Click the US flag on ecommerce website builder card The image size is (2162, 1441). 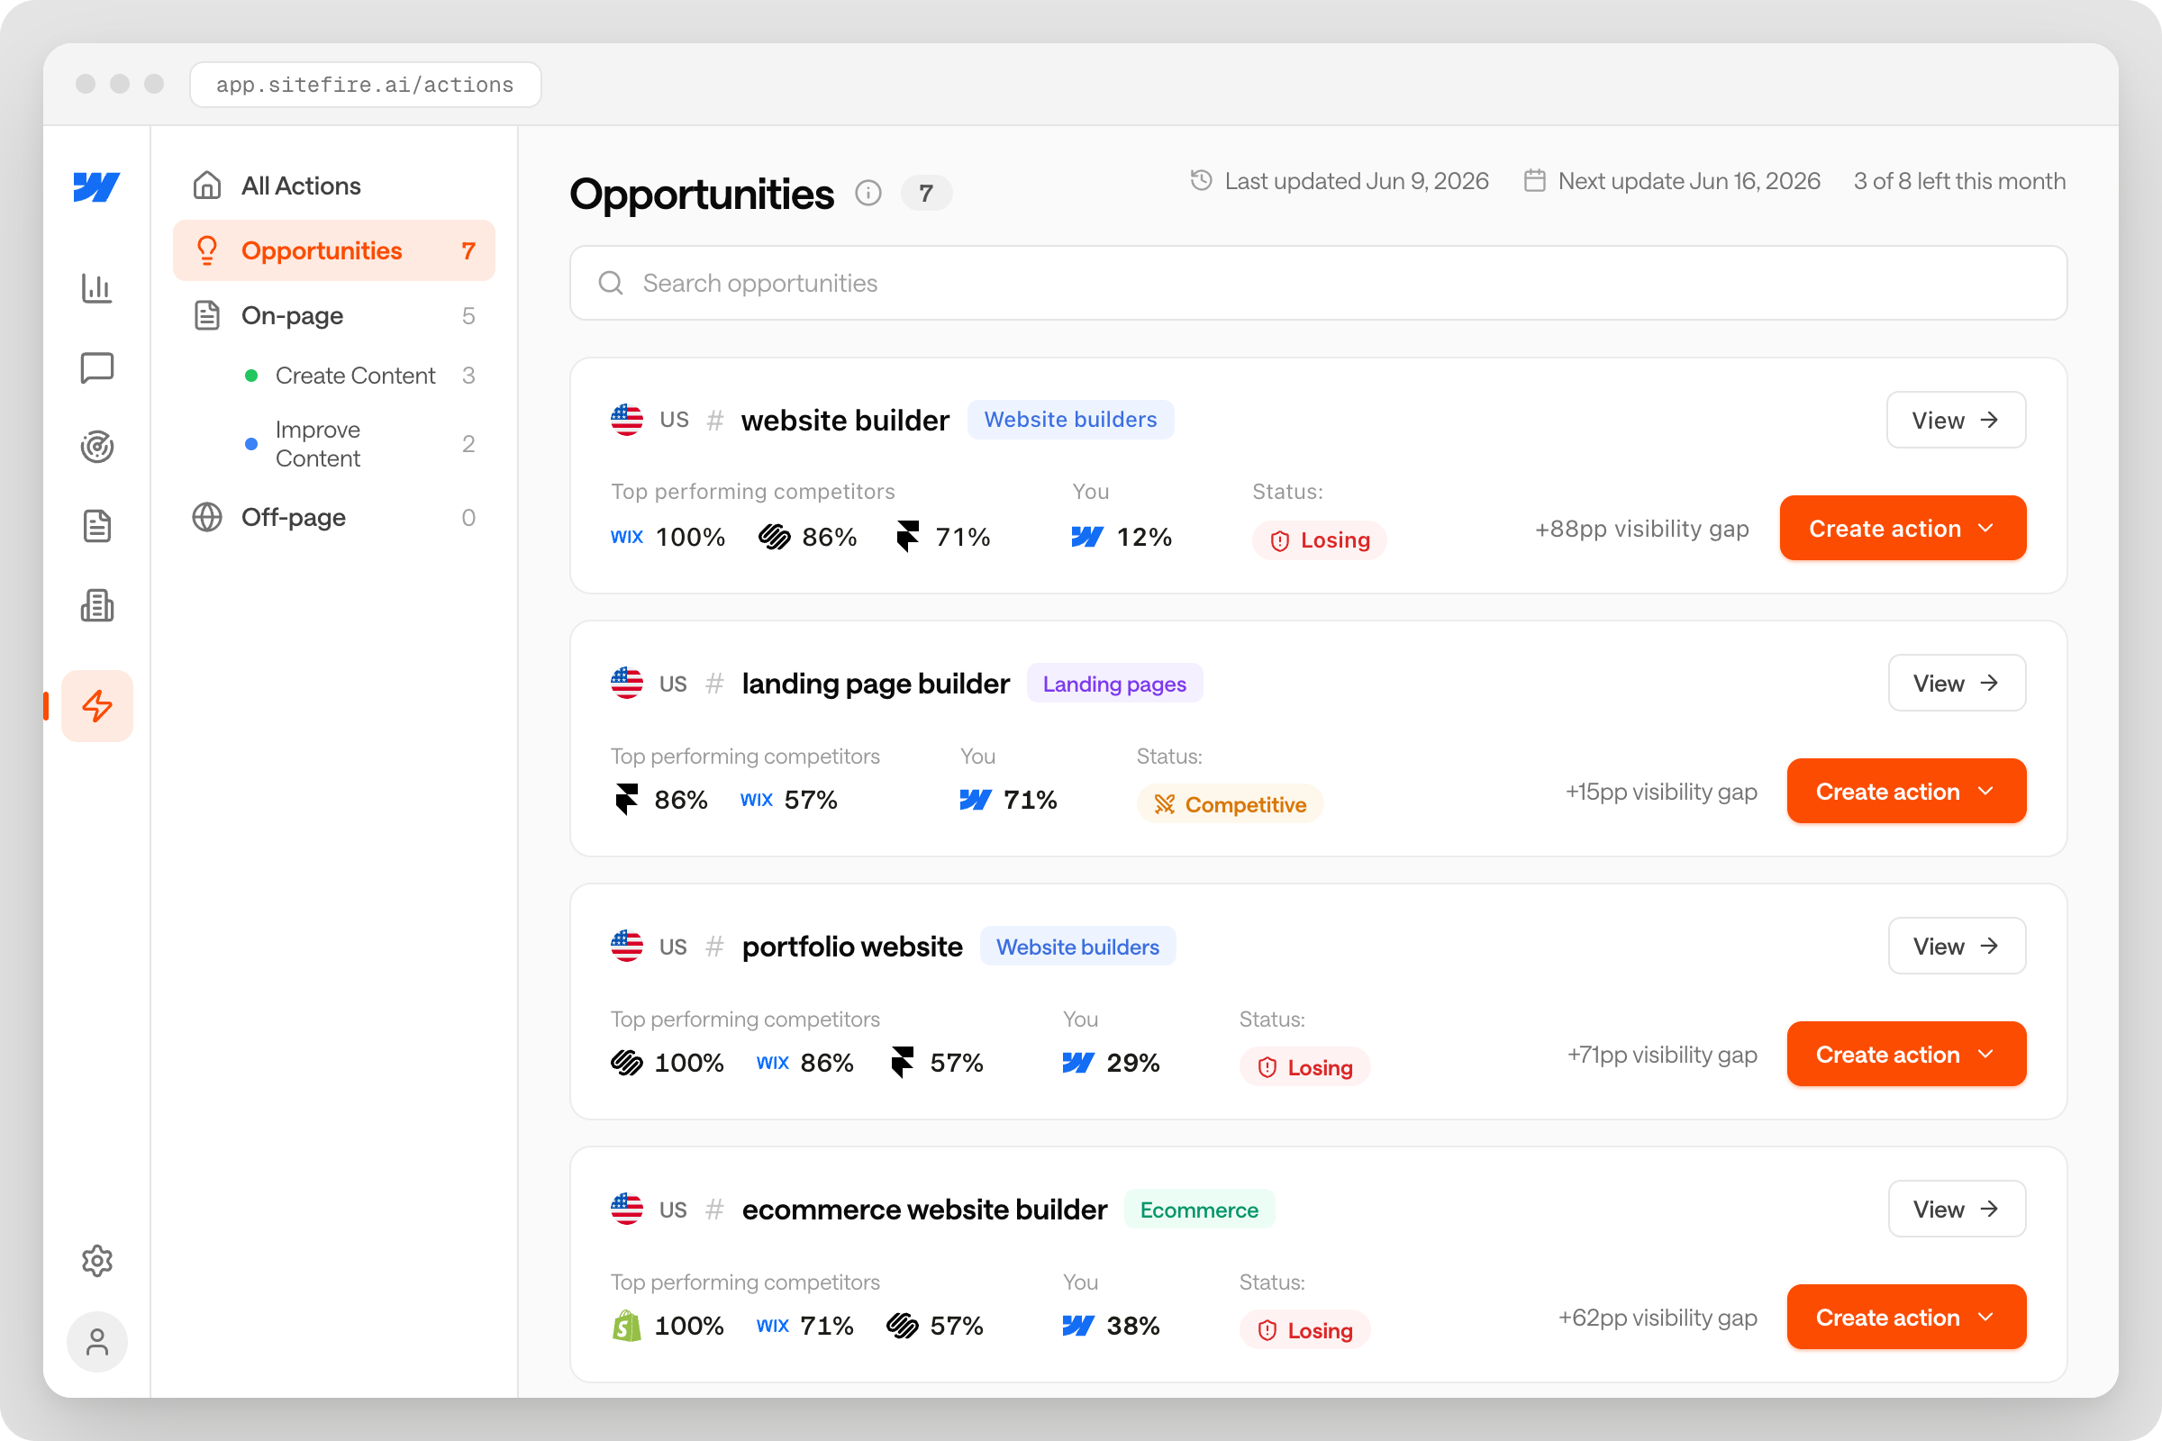click(627, 1209)
